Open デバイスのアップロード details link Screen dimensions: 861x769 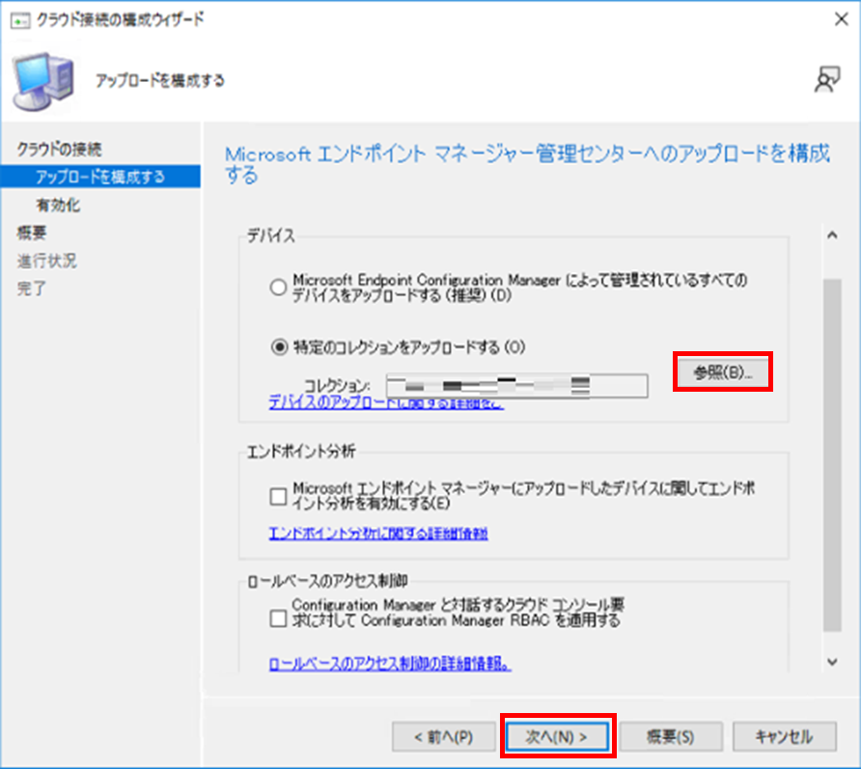click(x=385, y=403)
